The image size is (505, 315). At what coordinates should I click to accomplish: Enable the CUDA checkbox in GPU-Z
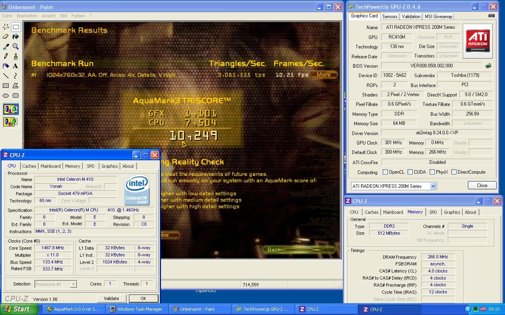pos(410,172)
